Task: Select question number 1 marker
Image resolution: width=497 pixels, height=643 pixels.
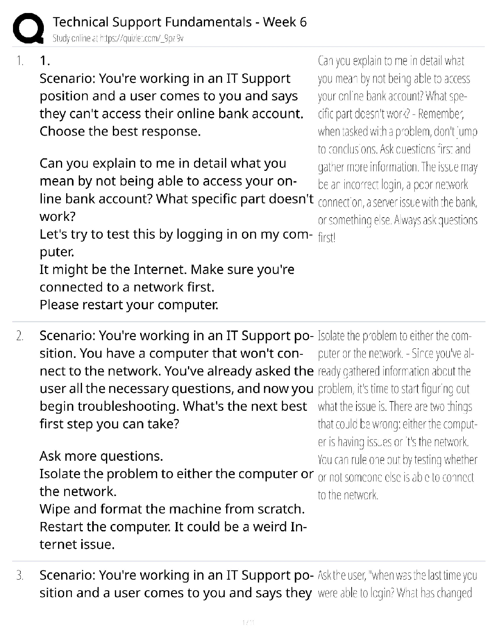Action: pos(20,61)
